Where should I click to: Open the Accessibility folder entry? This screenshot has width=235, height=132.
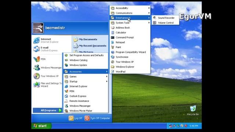click(130, 8)
